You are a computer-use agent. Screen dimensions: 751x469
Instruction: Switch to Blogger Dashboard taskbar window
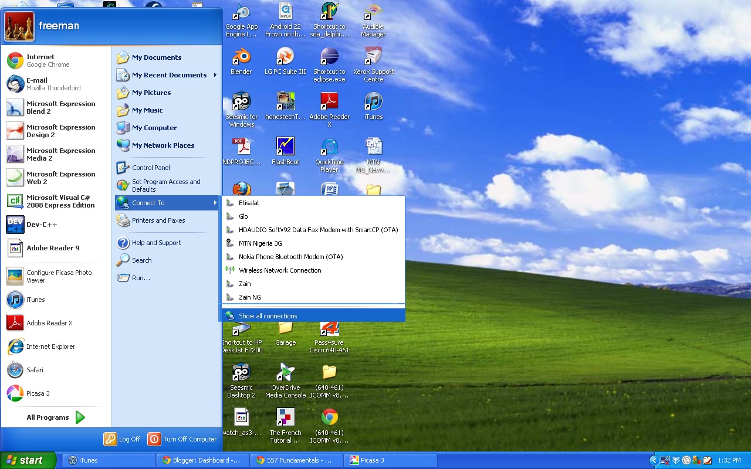[203, 460]
